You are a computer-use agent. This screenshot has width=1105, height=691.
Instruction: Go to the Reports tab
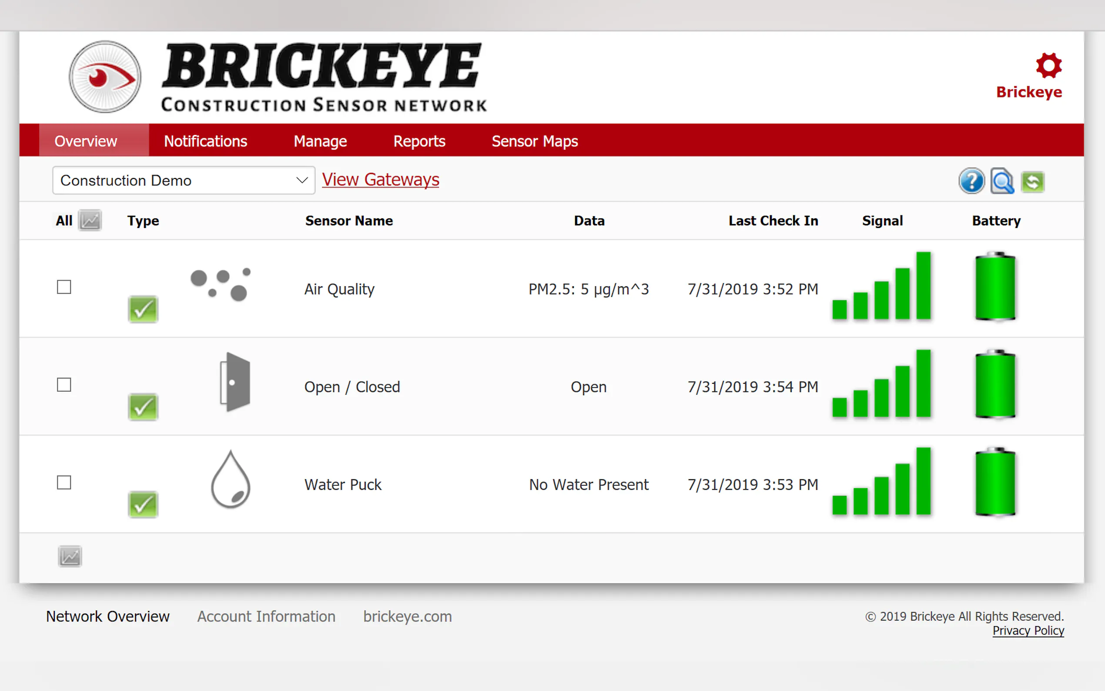[419, 141]
